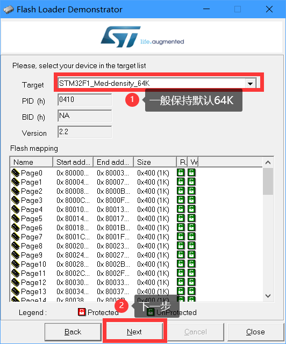Image resolution: width=286 pixels, height=344 pixels.
Task: Click Page13 start address 0x 80034...
Action: (x=73, y=291)
